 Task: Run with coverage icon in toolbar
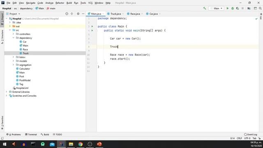(x=238, y=8)
